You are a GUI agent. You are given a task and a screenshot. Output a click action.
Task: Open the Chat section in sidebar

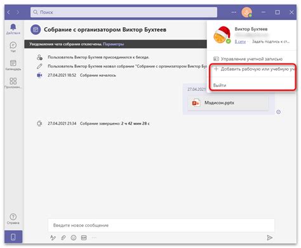tap(13, 47)
